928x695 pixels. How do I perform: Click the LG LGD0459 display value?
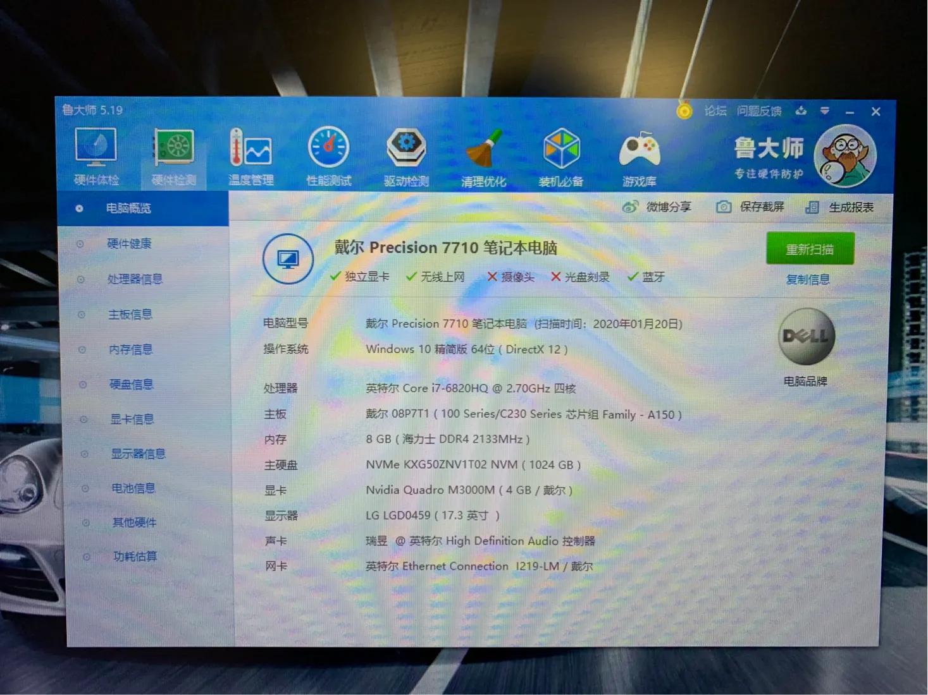[433, 516]
